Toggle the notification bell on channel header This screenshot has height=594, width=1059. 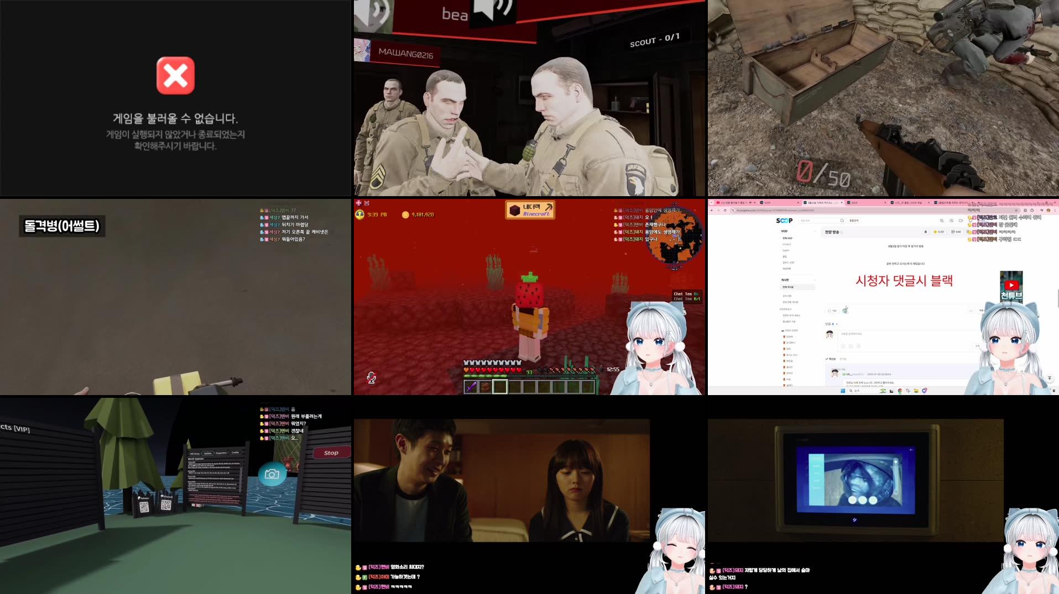[926, 232]
